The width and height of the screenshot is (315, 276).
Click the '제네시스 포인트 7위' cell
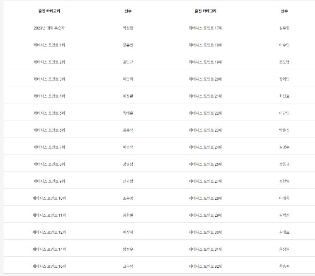click(49, 147)
